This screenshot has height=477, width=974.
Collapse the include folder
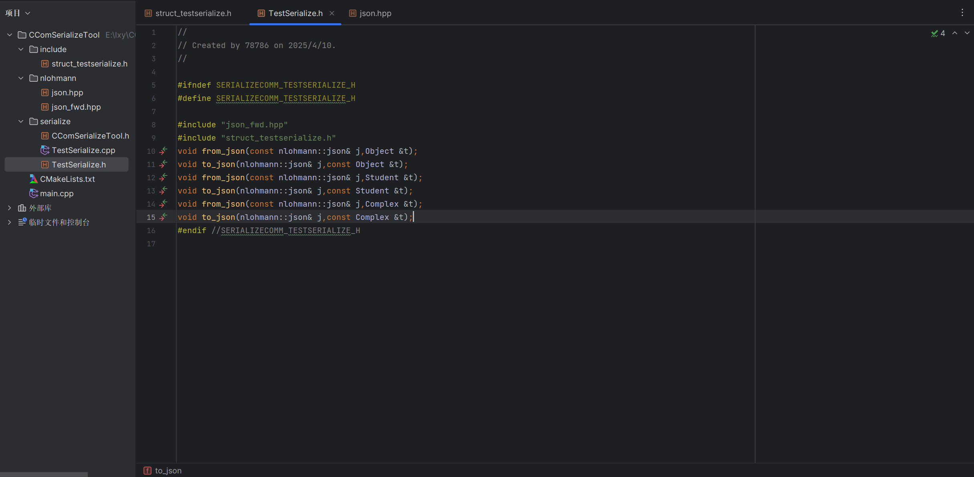click(21, 49)
